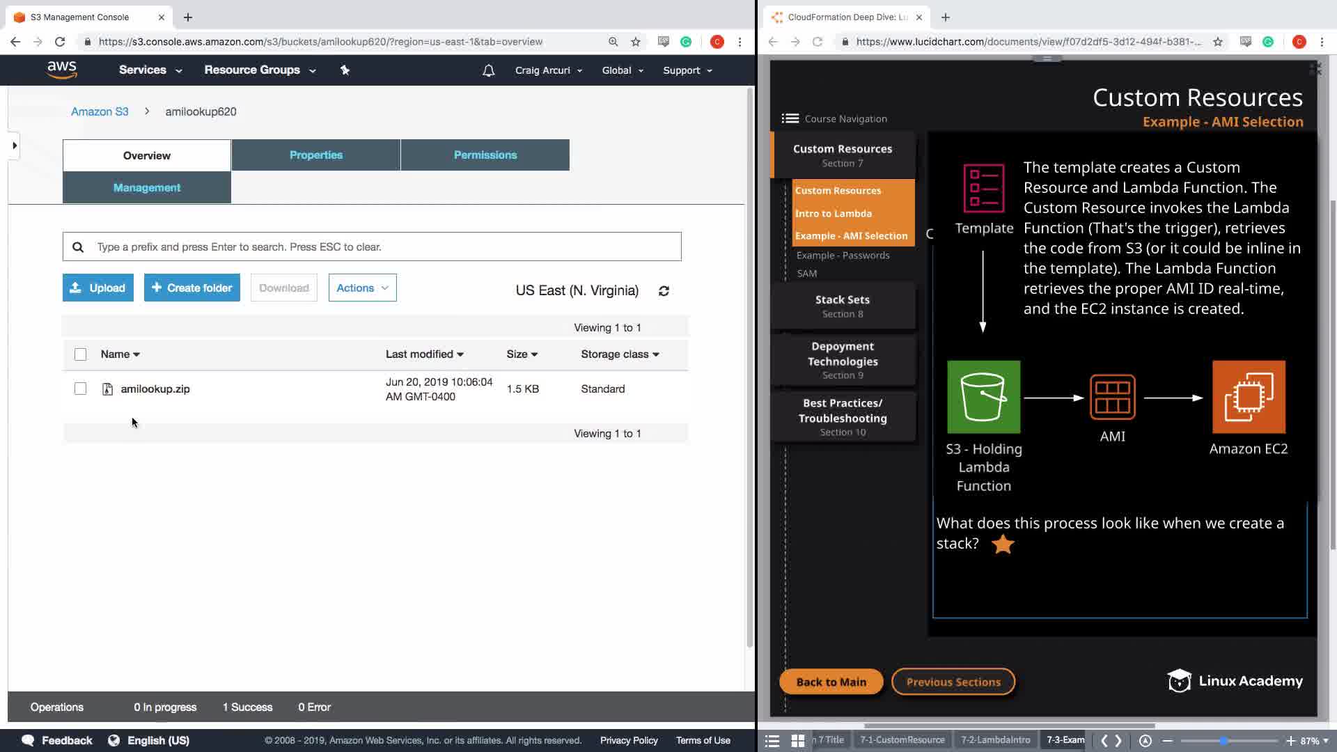Click the orange star on the slide
This screenshot has height=752, width=1337.
(x=1003, y=545)
